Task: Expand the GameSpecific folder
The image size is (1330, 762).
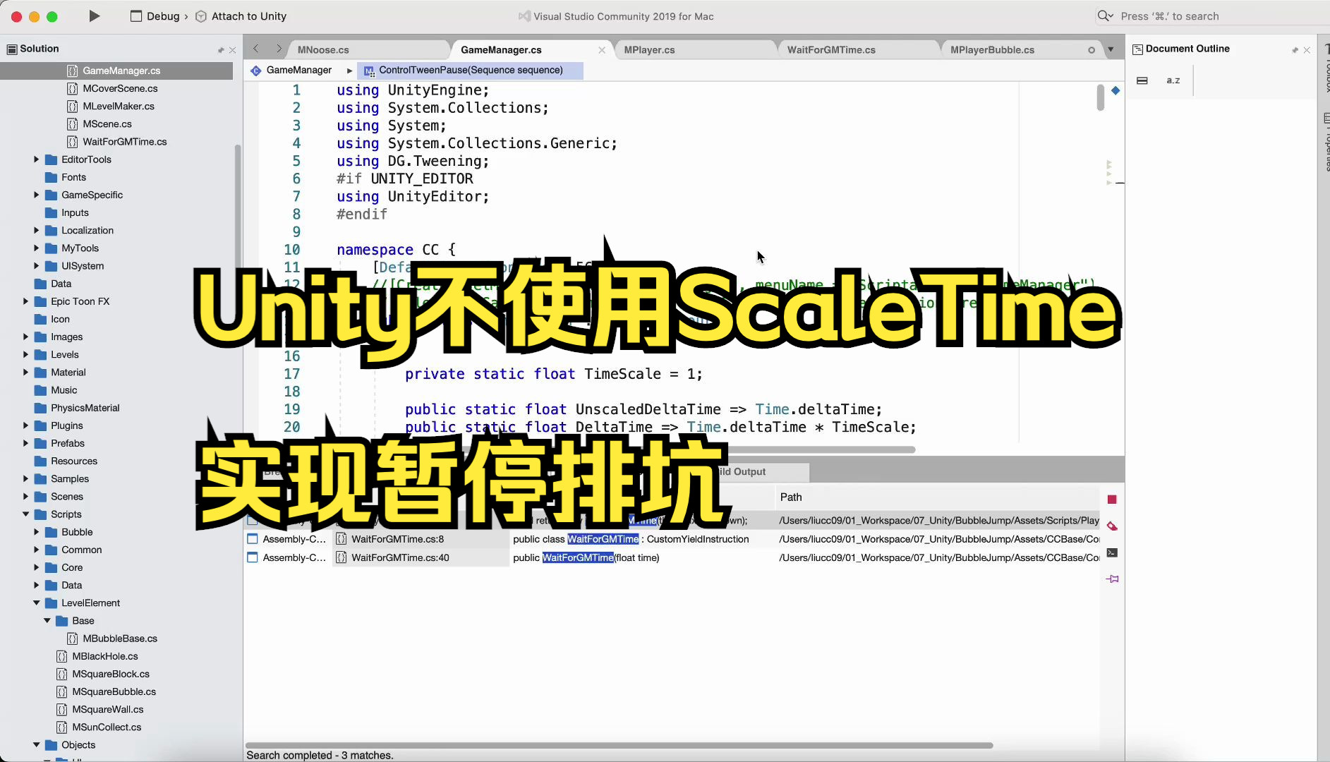Action: click(36, 195)
